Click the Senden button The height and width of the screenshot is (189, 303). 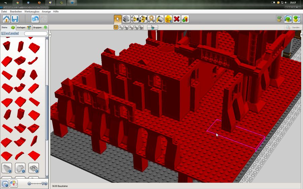[x=292, y=27]
